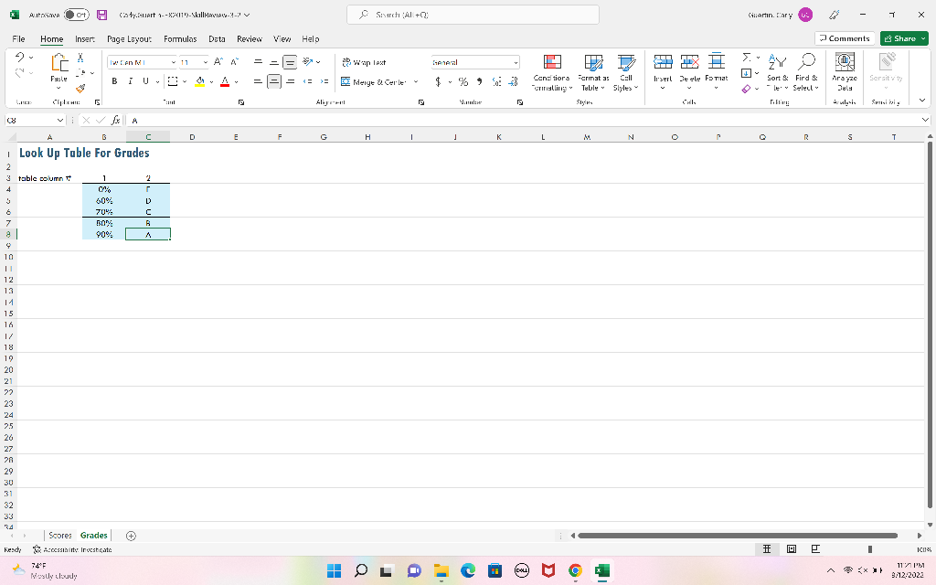Click the Accounting dollar format icon

(x=438, y=81)
